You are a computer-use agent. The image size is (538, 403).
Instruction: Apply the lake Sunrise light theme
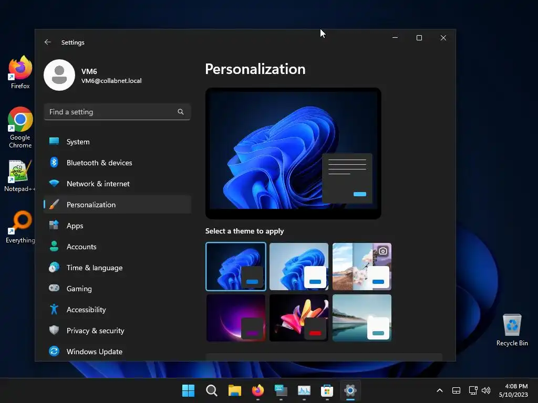[362, 317]
